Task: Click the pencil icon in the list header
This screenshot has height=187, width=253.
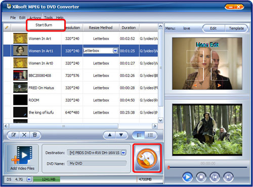Action: [7, 27]
